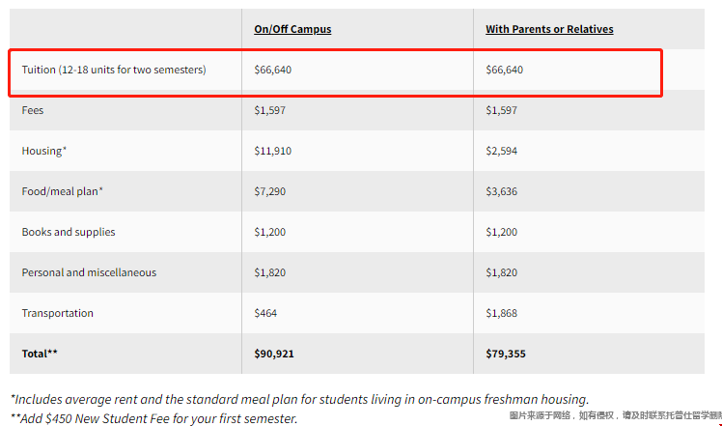This screenshot has height=426, width=722.
Task: Click the $464 transportation cost
Action: click(x=265, y=313)
